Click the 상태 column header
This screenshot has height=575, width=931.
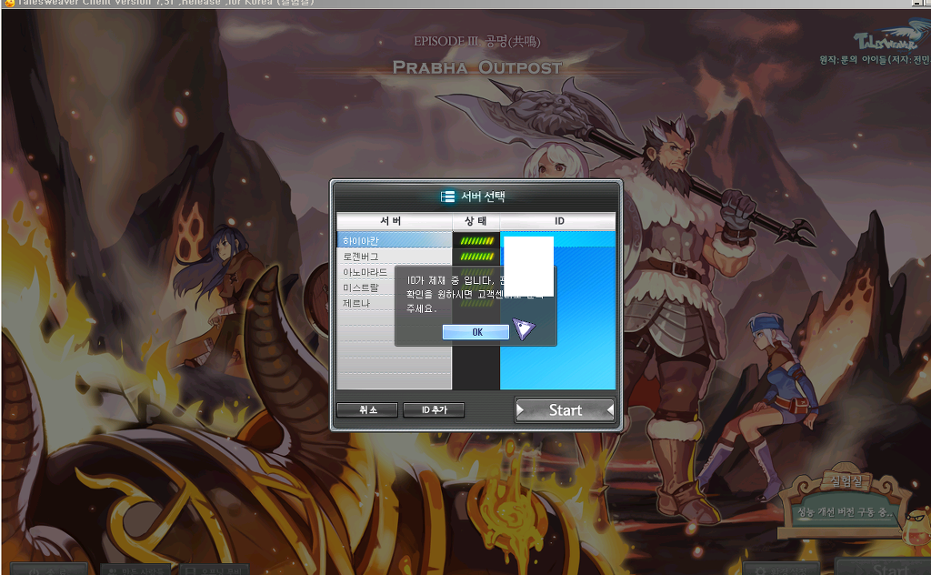click(476, 221)
